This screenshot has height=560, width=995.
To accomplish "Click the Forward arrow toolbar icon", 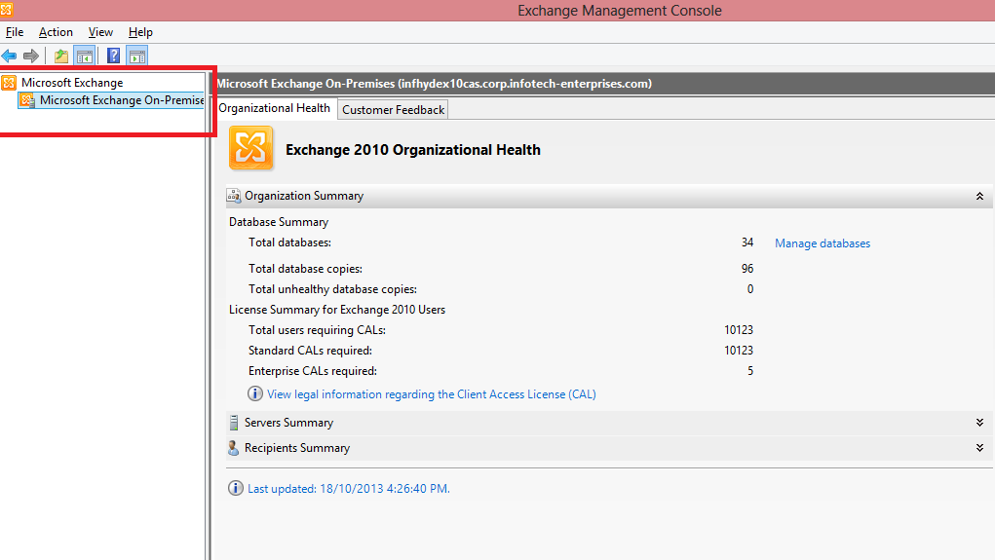I will coord(31,56).
